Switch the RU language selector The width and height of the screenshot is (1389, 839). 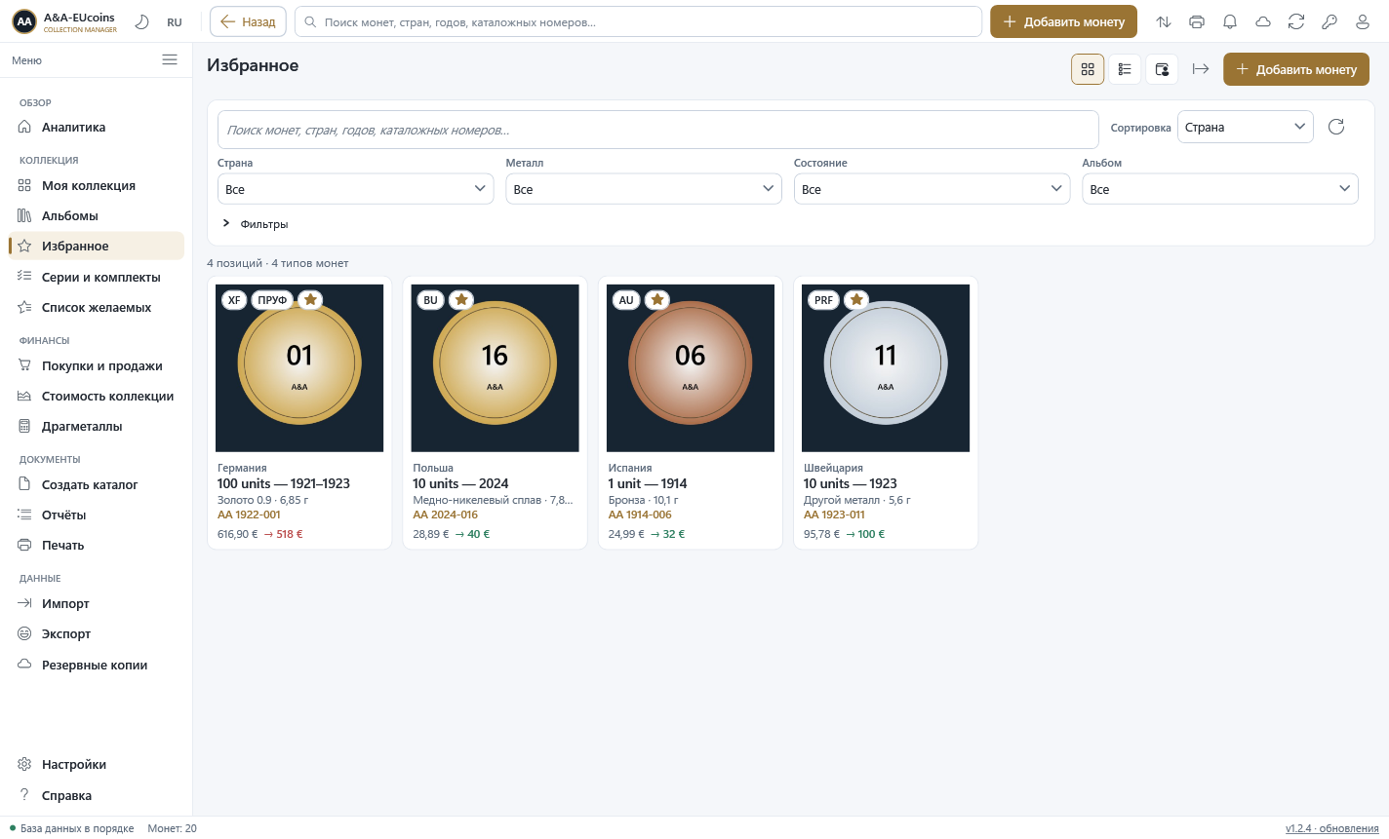(x=175, y=21)
